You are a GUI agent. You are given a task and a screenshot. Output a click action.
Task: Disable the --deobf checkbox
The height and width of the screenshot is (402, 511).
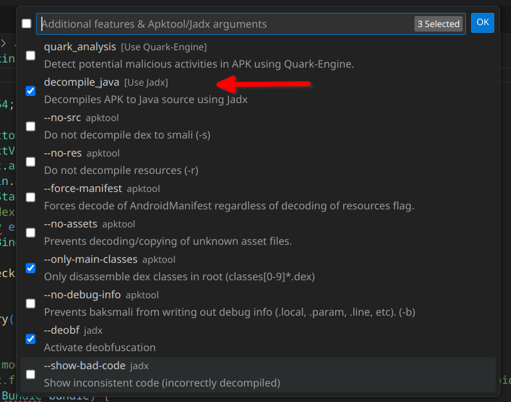30,339
